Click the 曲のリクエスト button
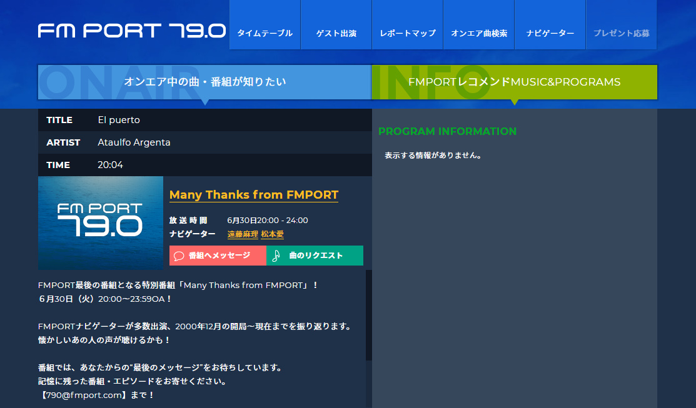 pyautogui.click(x=315, y=256)
